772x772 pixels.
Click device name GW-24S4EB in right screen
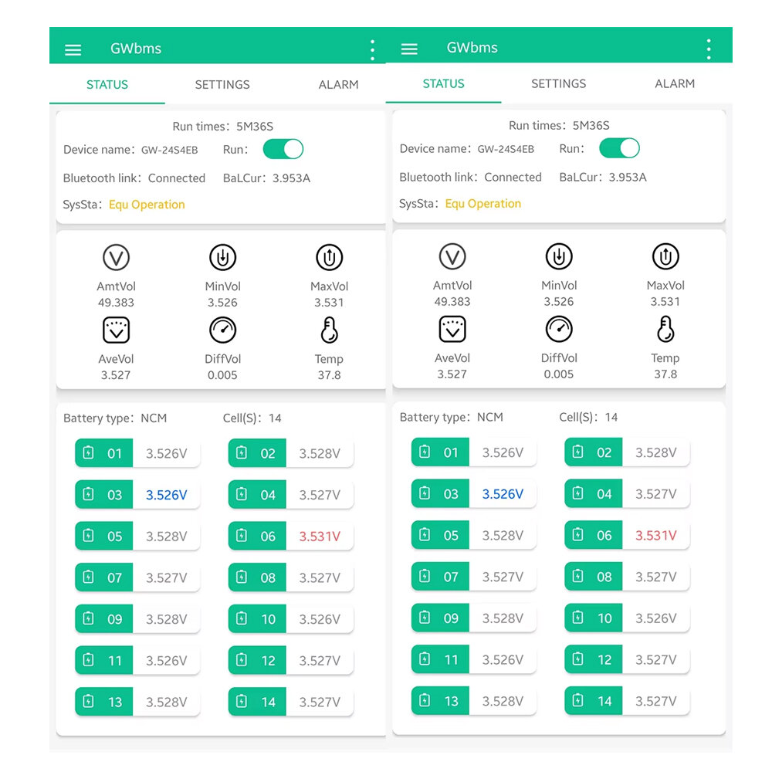coord(506,149)
